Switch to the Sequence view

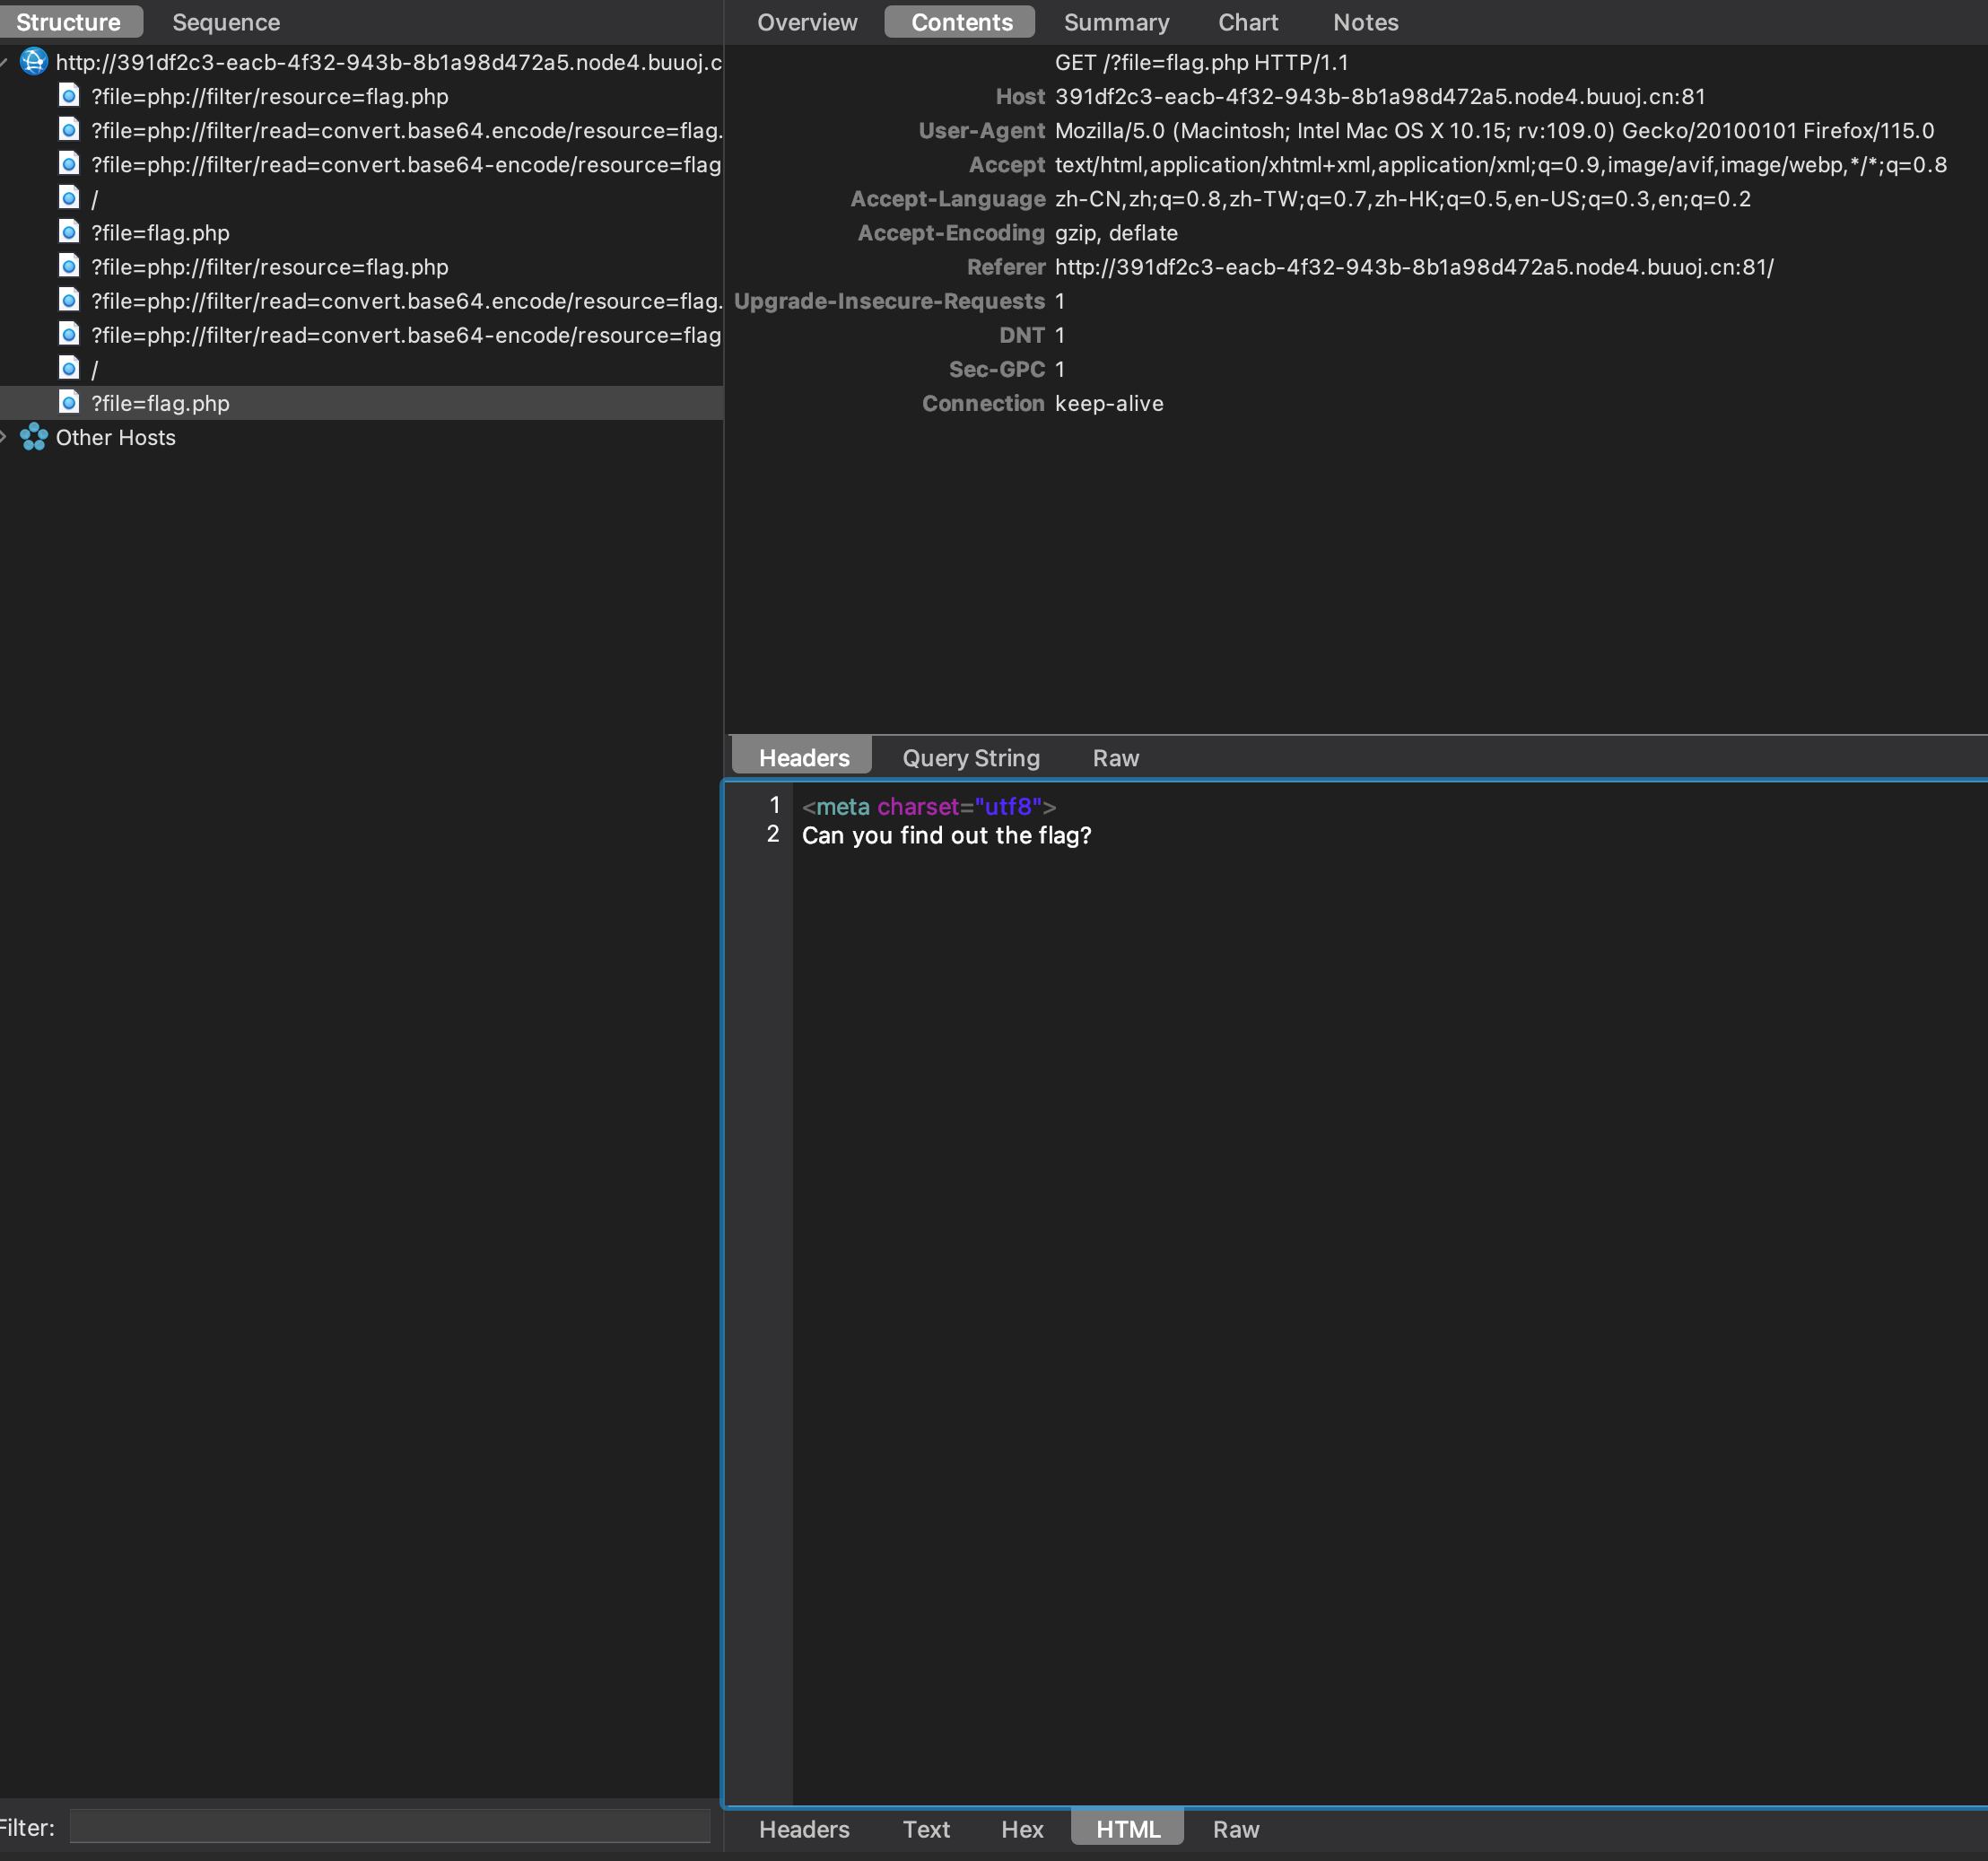pos(226,22)
